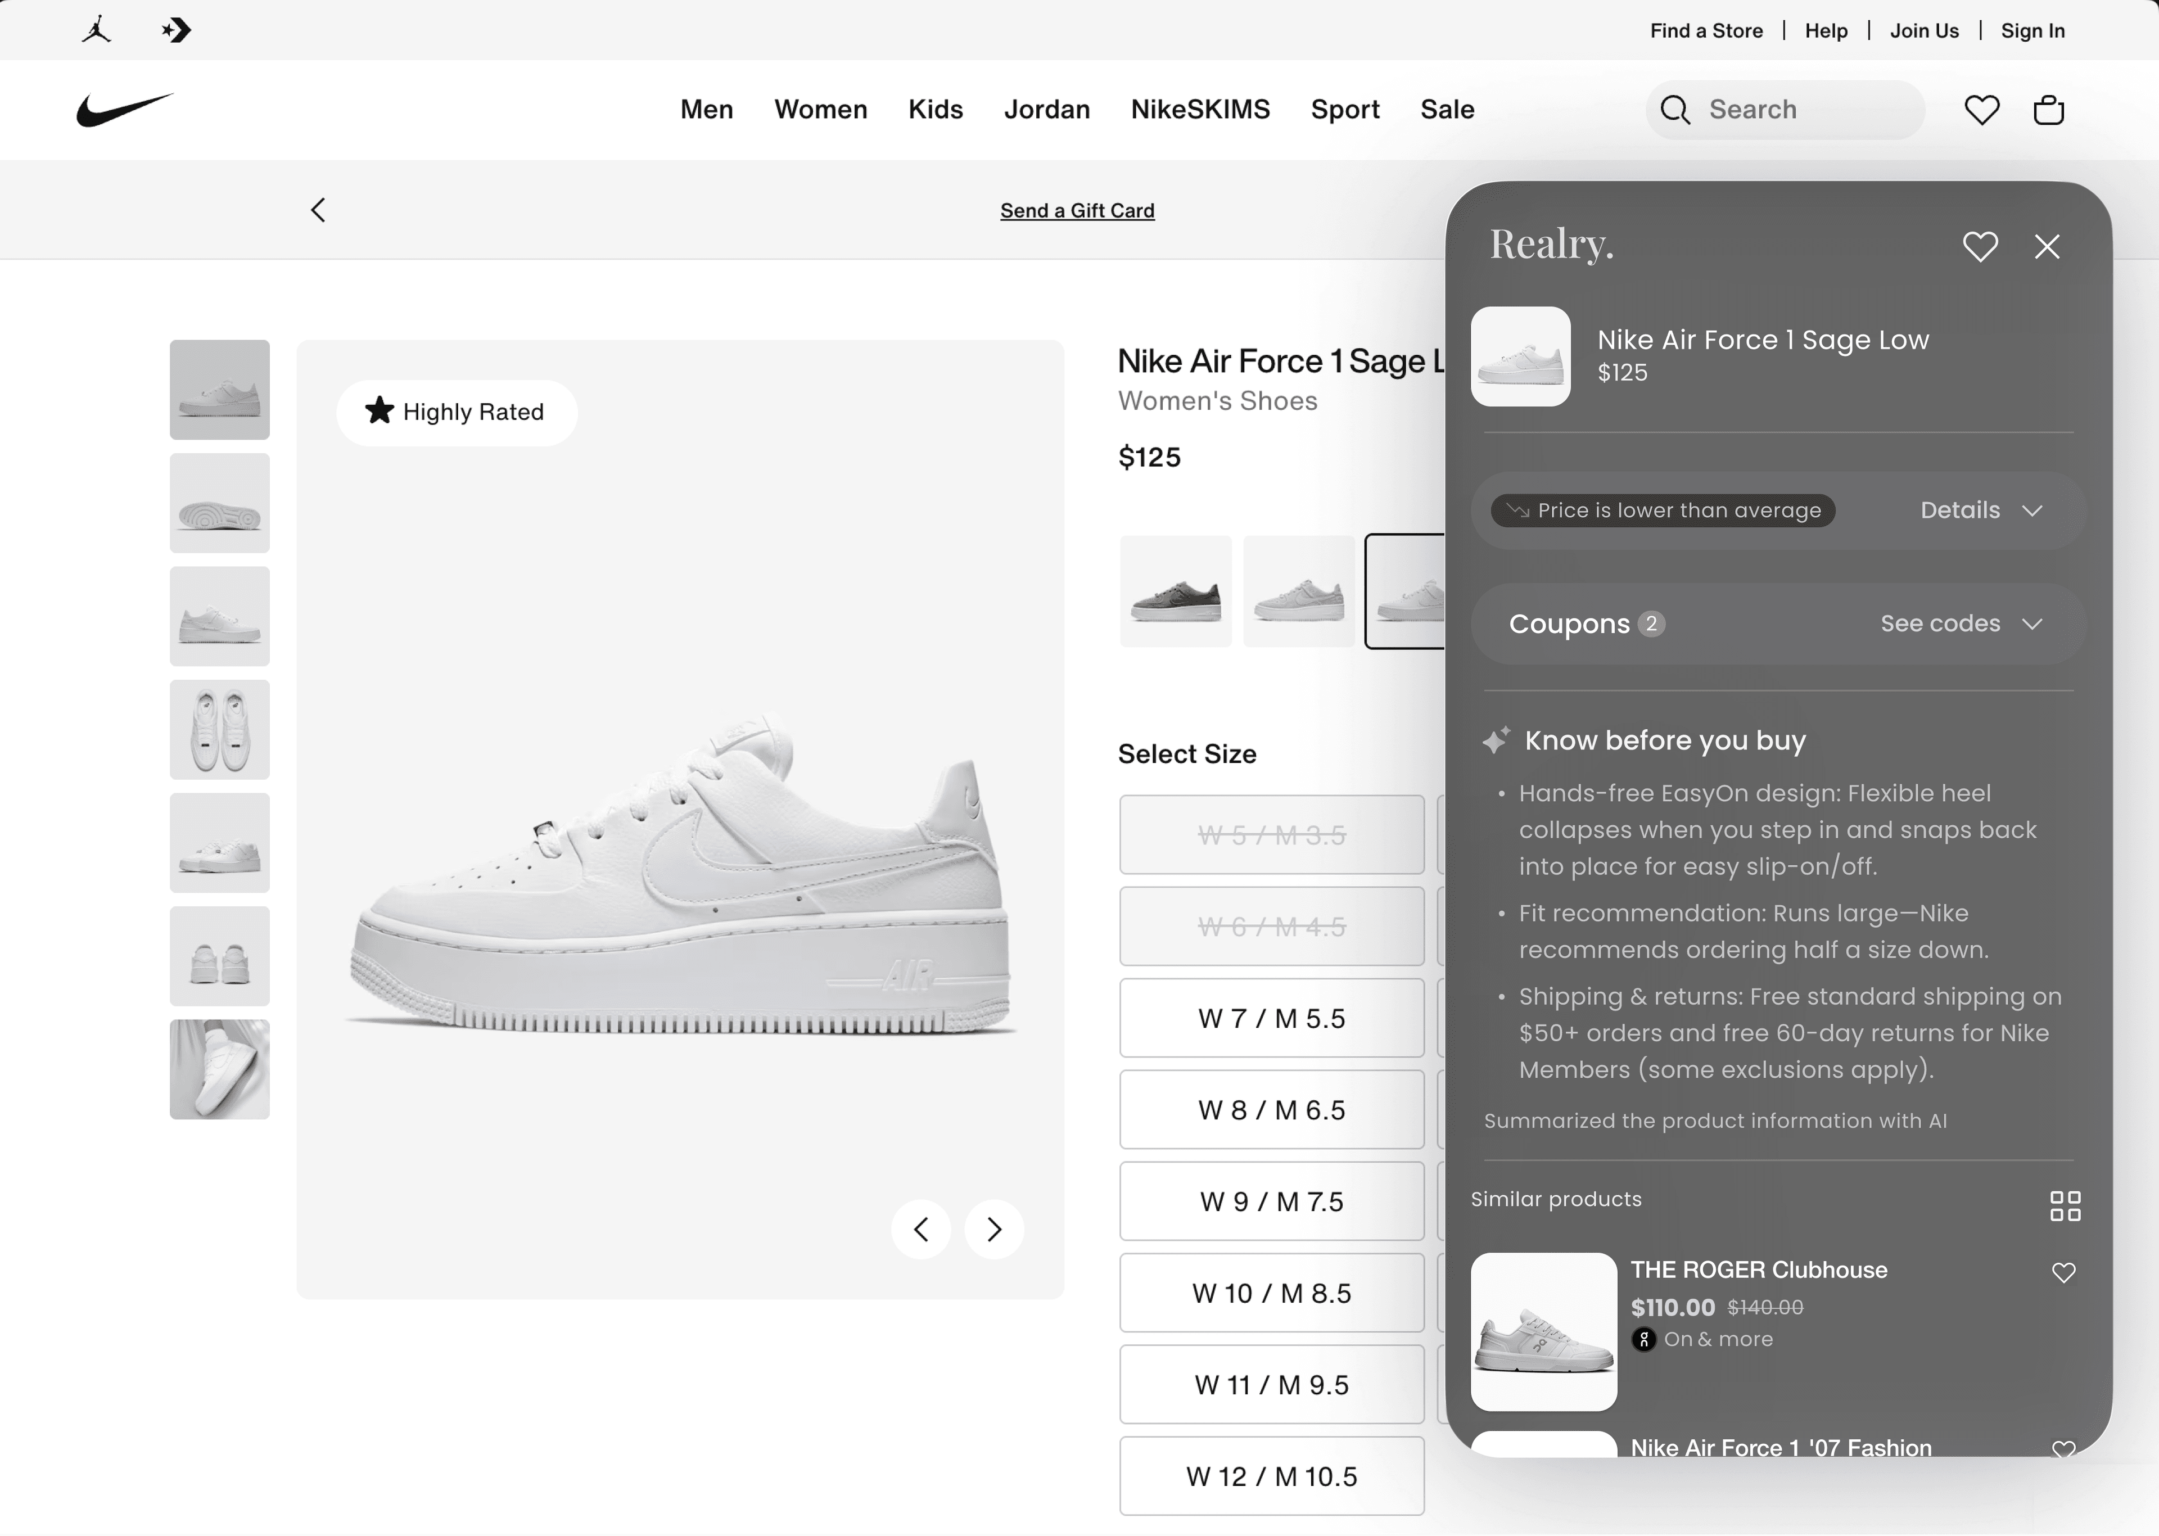
Task: Open the Converse brand logo link
Action: click(176, 30)
